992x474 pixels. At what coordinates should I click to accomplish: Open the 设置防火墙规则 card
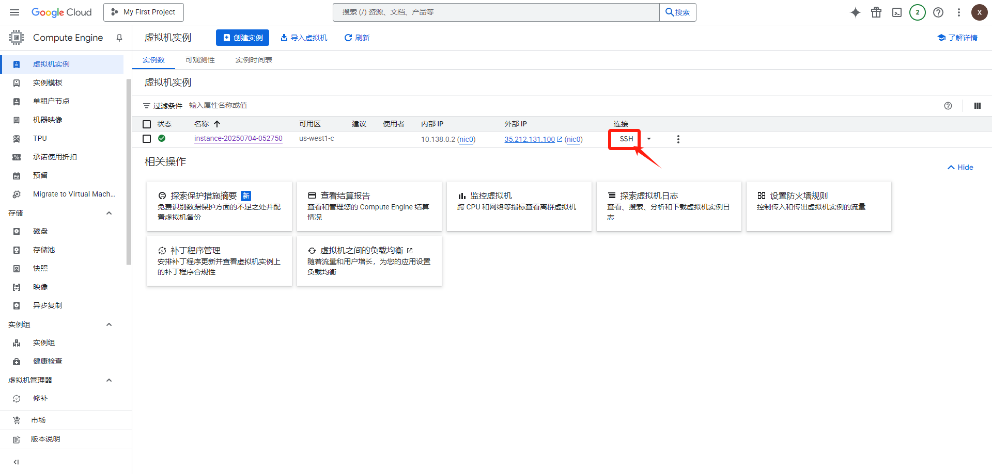point(819,206)
